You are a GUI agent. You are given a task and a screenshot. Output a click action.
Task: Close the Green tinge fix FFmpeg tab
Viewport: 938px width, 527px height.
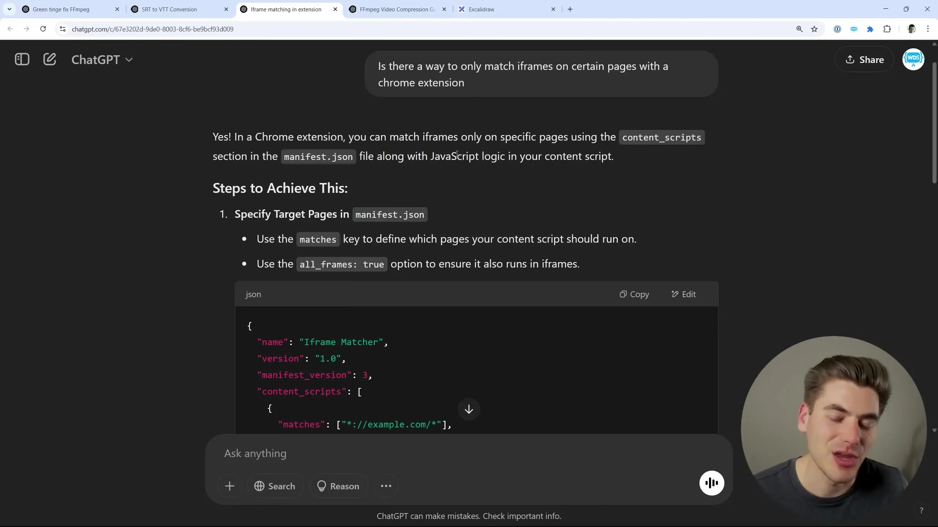(x=117, y=9)
